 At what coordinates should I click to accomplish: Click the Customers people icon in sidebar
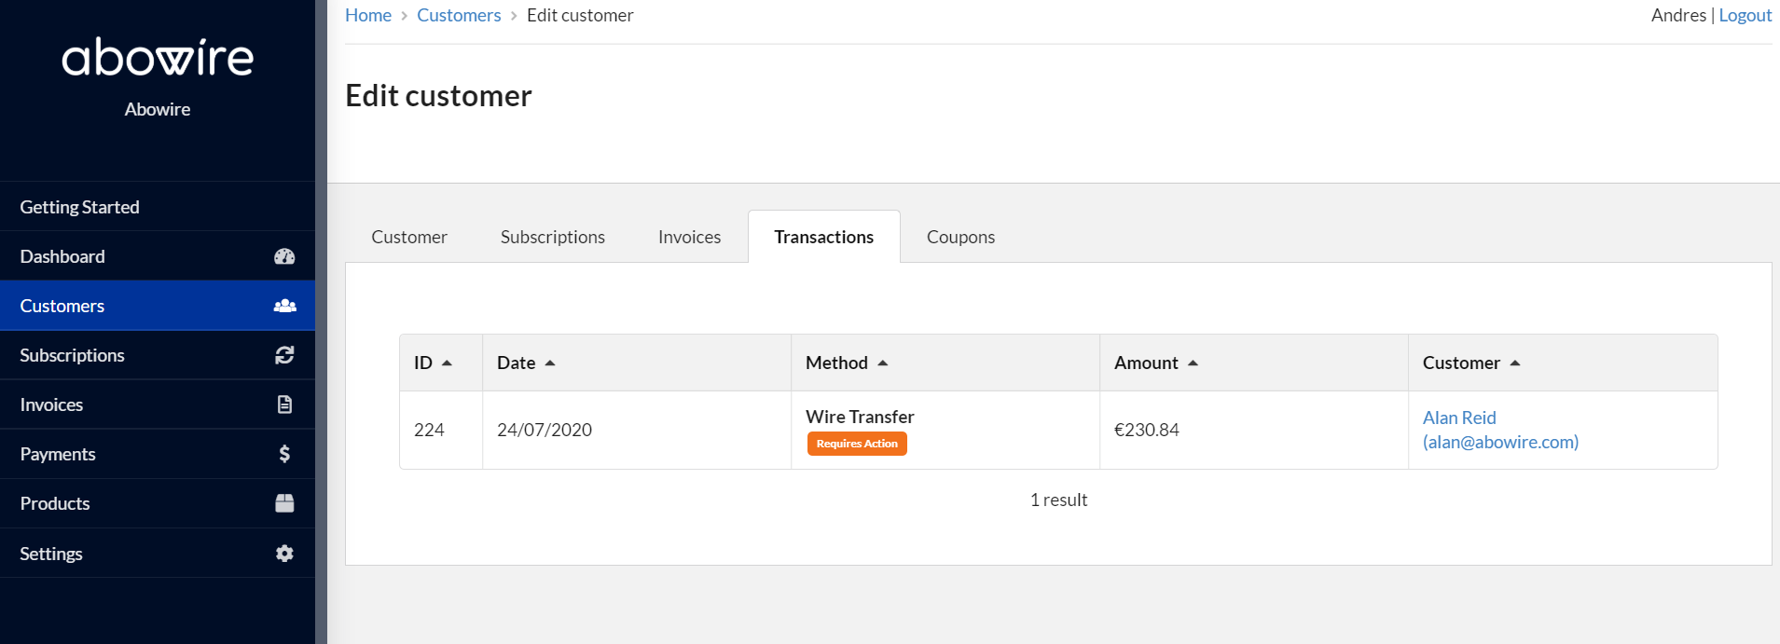(284, 306)
